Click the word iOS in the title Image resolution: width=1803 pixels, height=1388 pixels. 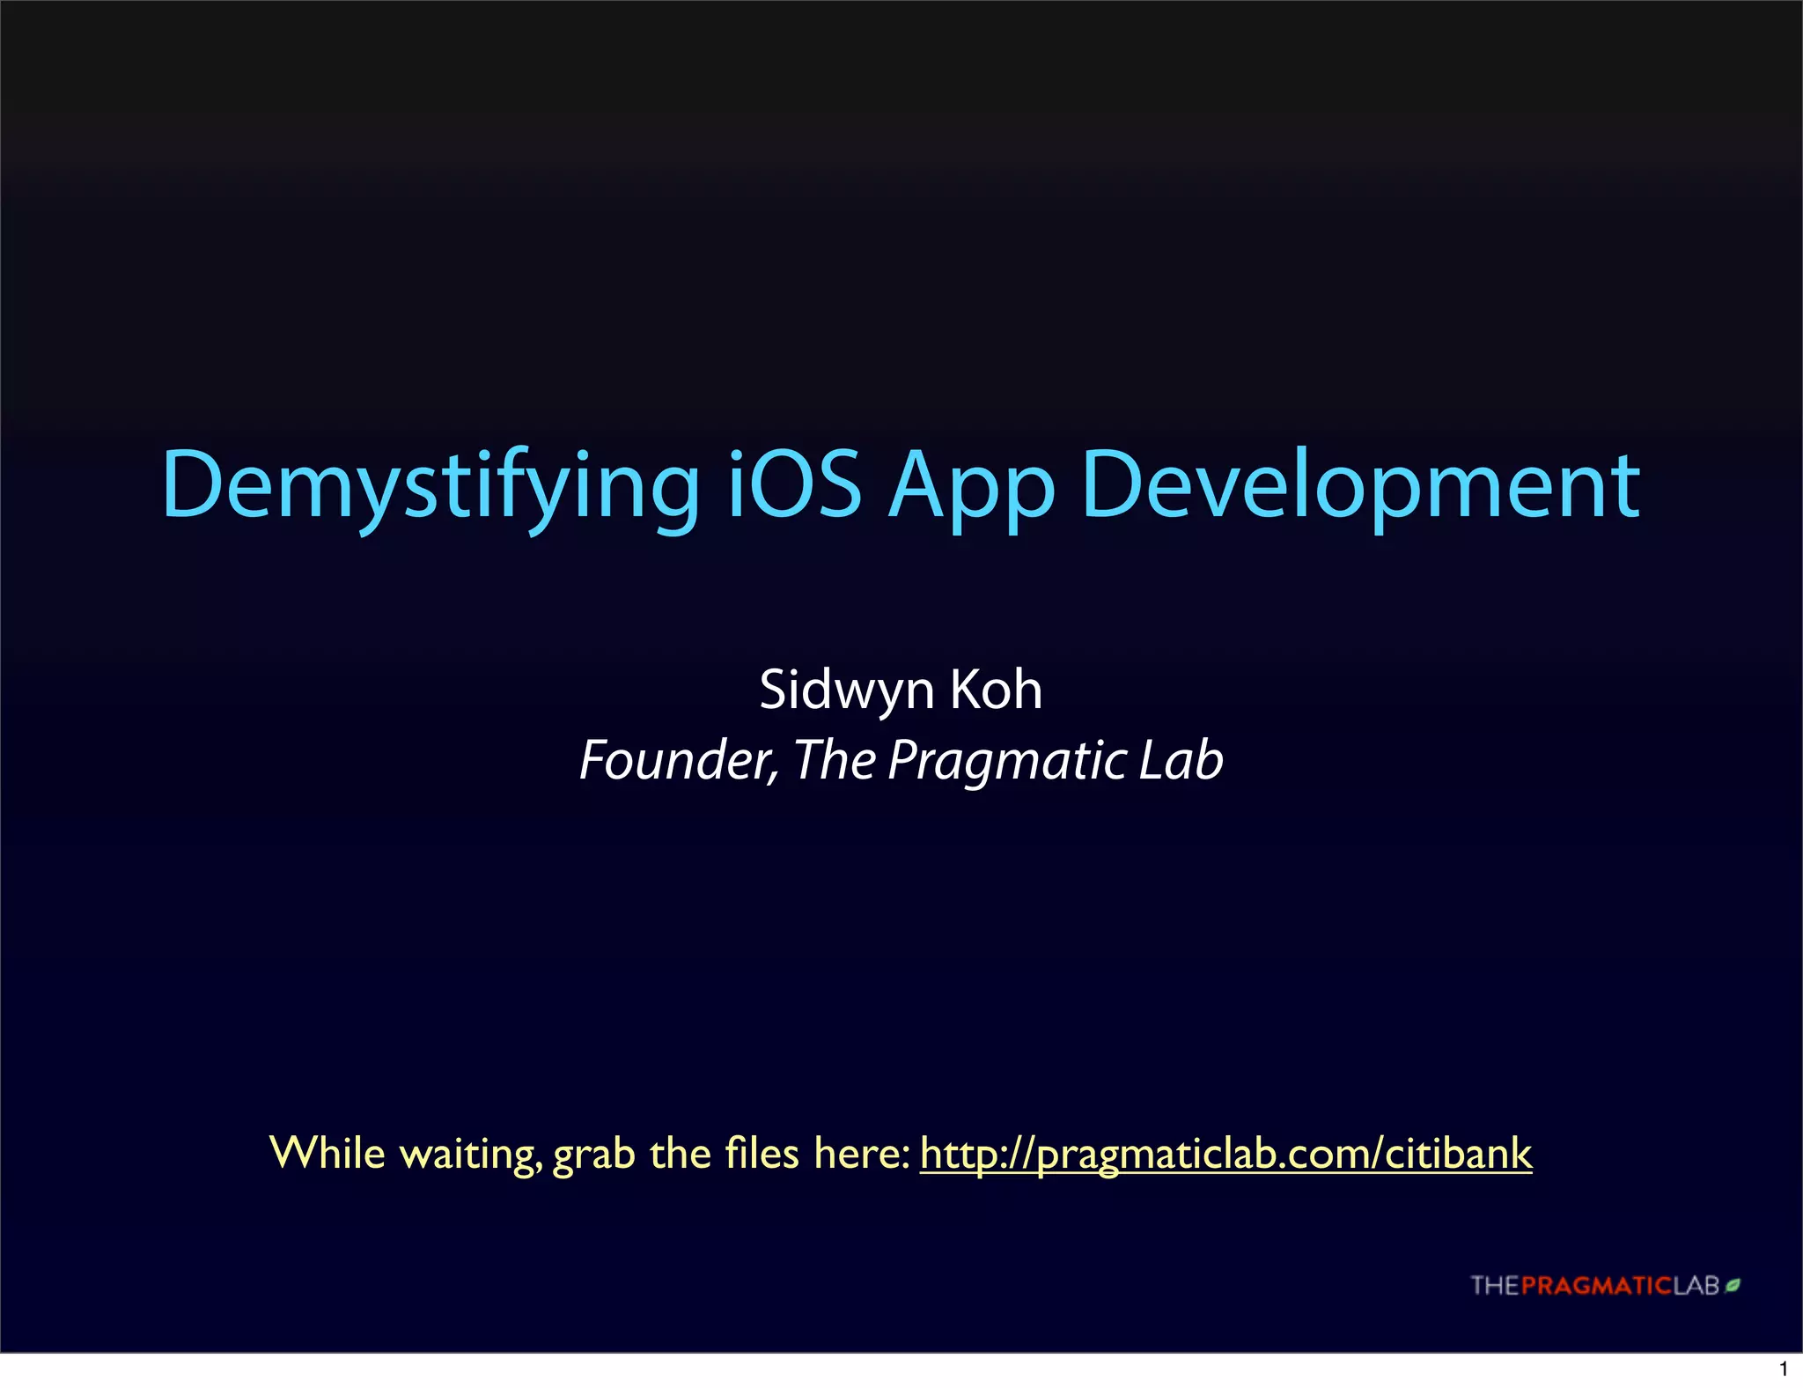click(x=794, y=484)
